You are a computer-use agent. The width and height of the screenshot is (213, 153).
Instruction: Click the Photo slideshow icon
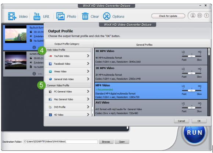click(x=61, y=16)
